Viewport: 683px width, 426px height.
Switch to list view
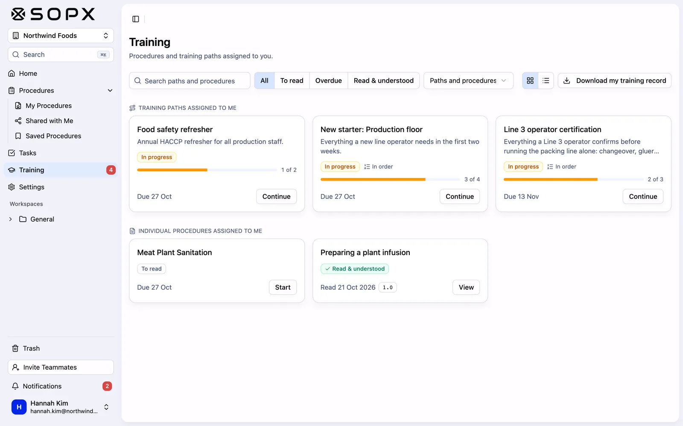pyautogui.click(x=546, y=81)
